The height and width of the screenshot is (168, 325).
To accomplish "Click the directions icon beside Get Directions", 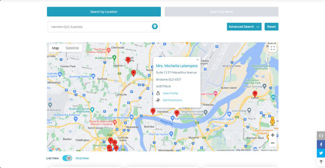I will click(158, 100).
